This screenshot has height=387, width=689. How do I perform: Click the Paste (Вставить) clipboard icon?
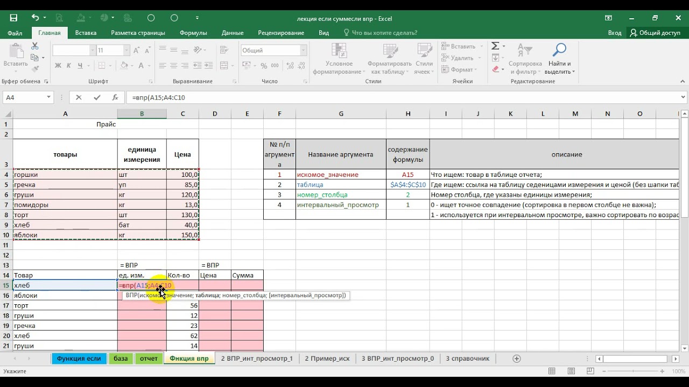[x=15, y=52]
